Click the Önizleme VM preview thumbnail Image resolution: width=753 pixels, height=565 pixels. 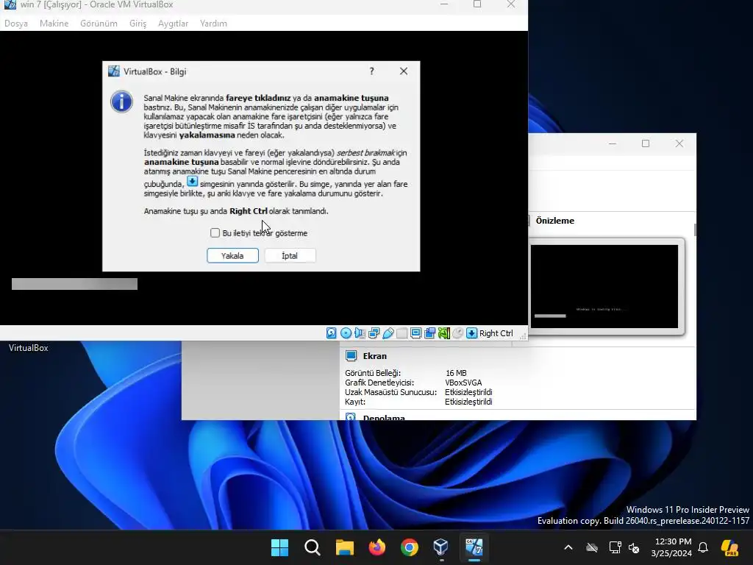click(604, 286)
